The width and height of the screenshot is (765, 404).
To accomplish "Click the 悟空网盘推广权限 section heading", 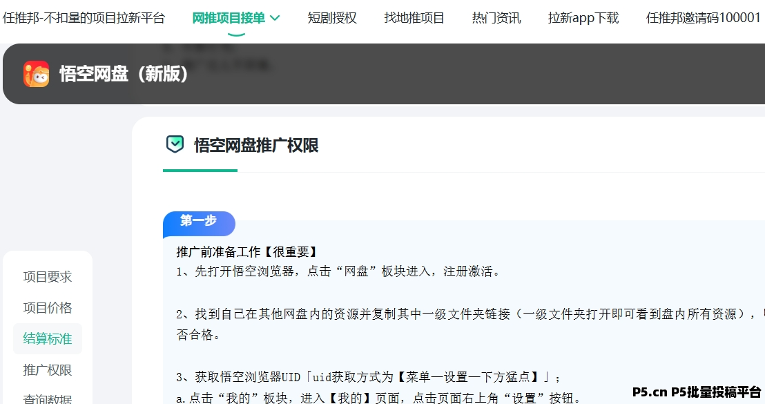I will (x=256, y=145).
